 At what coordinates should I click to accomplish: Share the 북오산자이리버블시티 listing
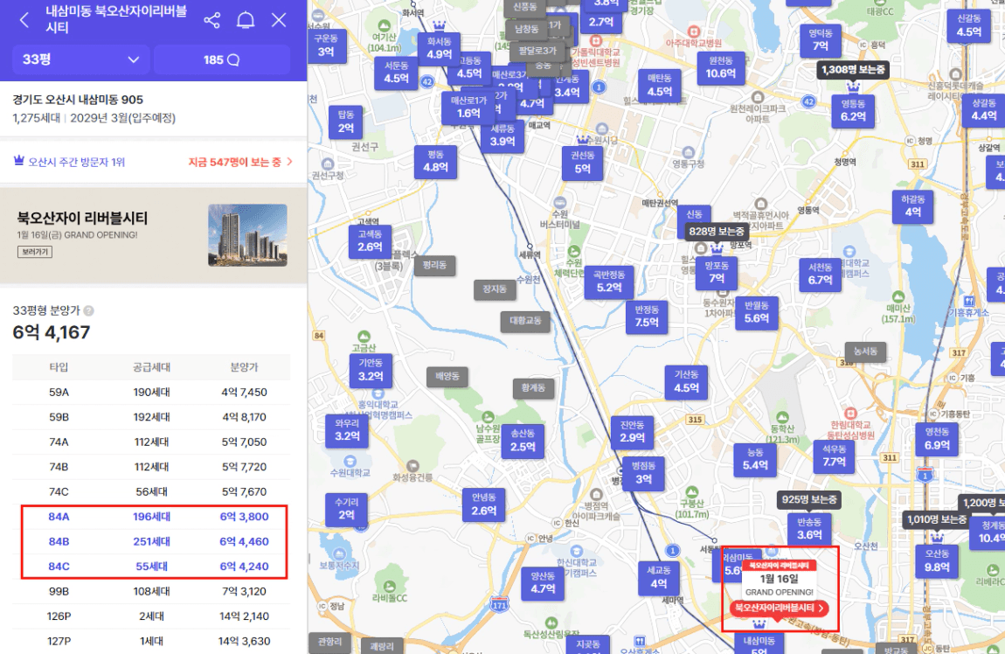tap(211, 20)
